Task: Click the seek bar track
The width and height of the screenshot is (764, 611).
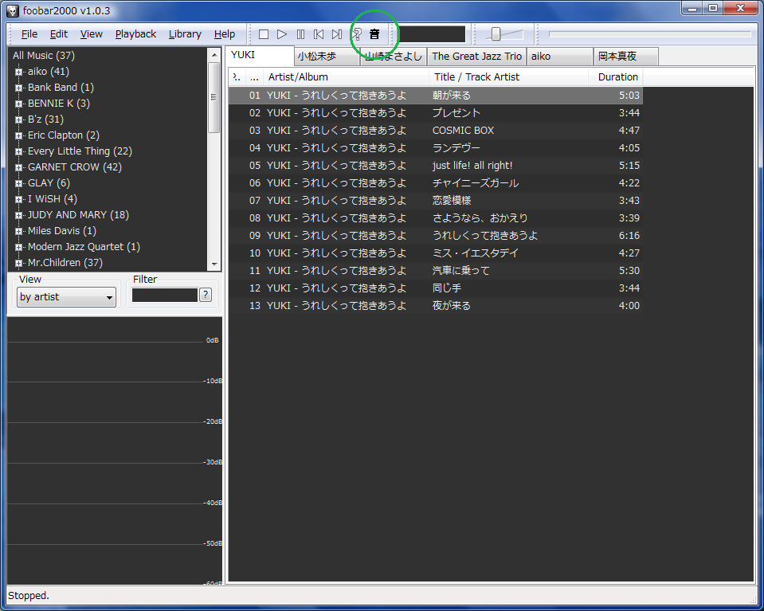Action: click(x=650, y=34)
